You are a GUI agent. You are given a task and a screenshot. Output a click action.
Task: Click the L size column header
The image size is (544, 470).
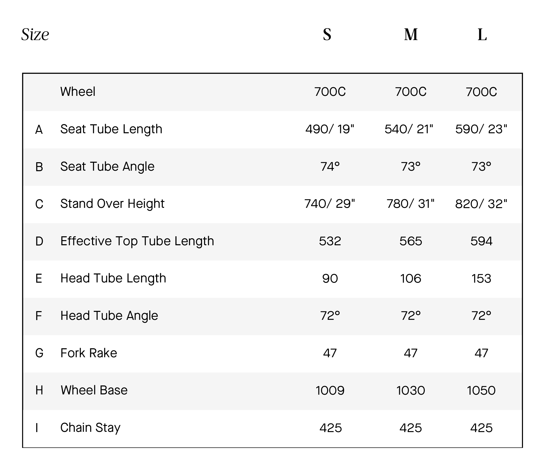coord(482,34)
